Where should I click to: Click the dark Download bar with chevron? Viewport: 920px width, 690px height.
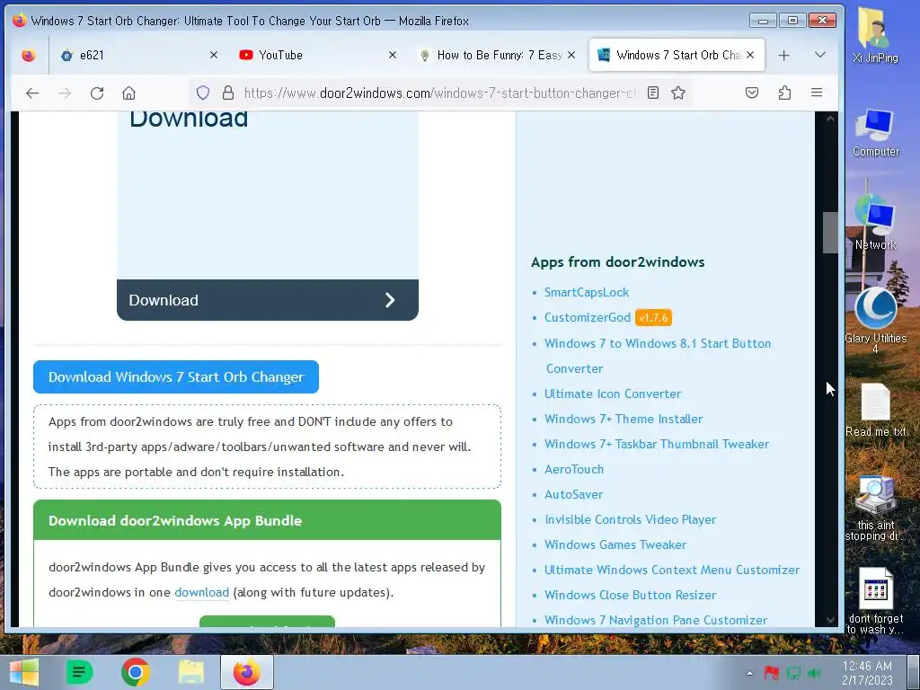pos(268,300)
